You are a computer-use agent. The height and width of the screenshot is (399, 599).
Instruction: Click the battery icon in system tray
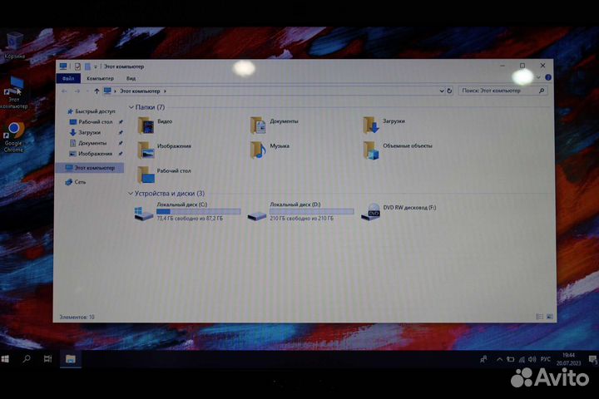[x=510, y=360]
